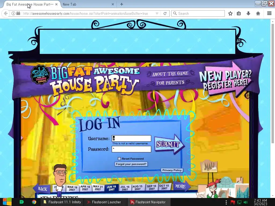Click Forgot your password button
Viewport: 275px width, 206px height.
pos(131,164)
